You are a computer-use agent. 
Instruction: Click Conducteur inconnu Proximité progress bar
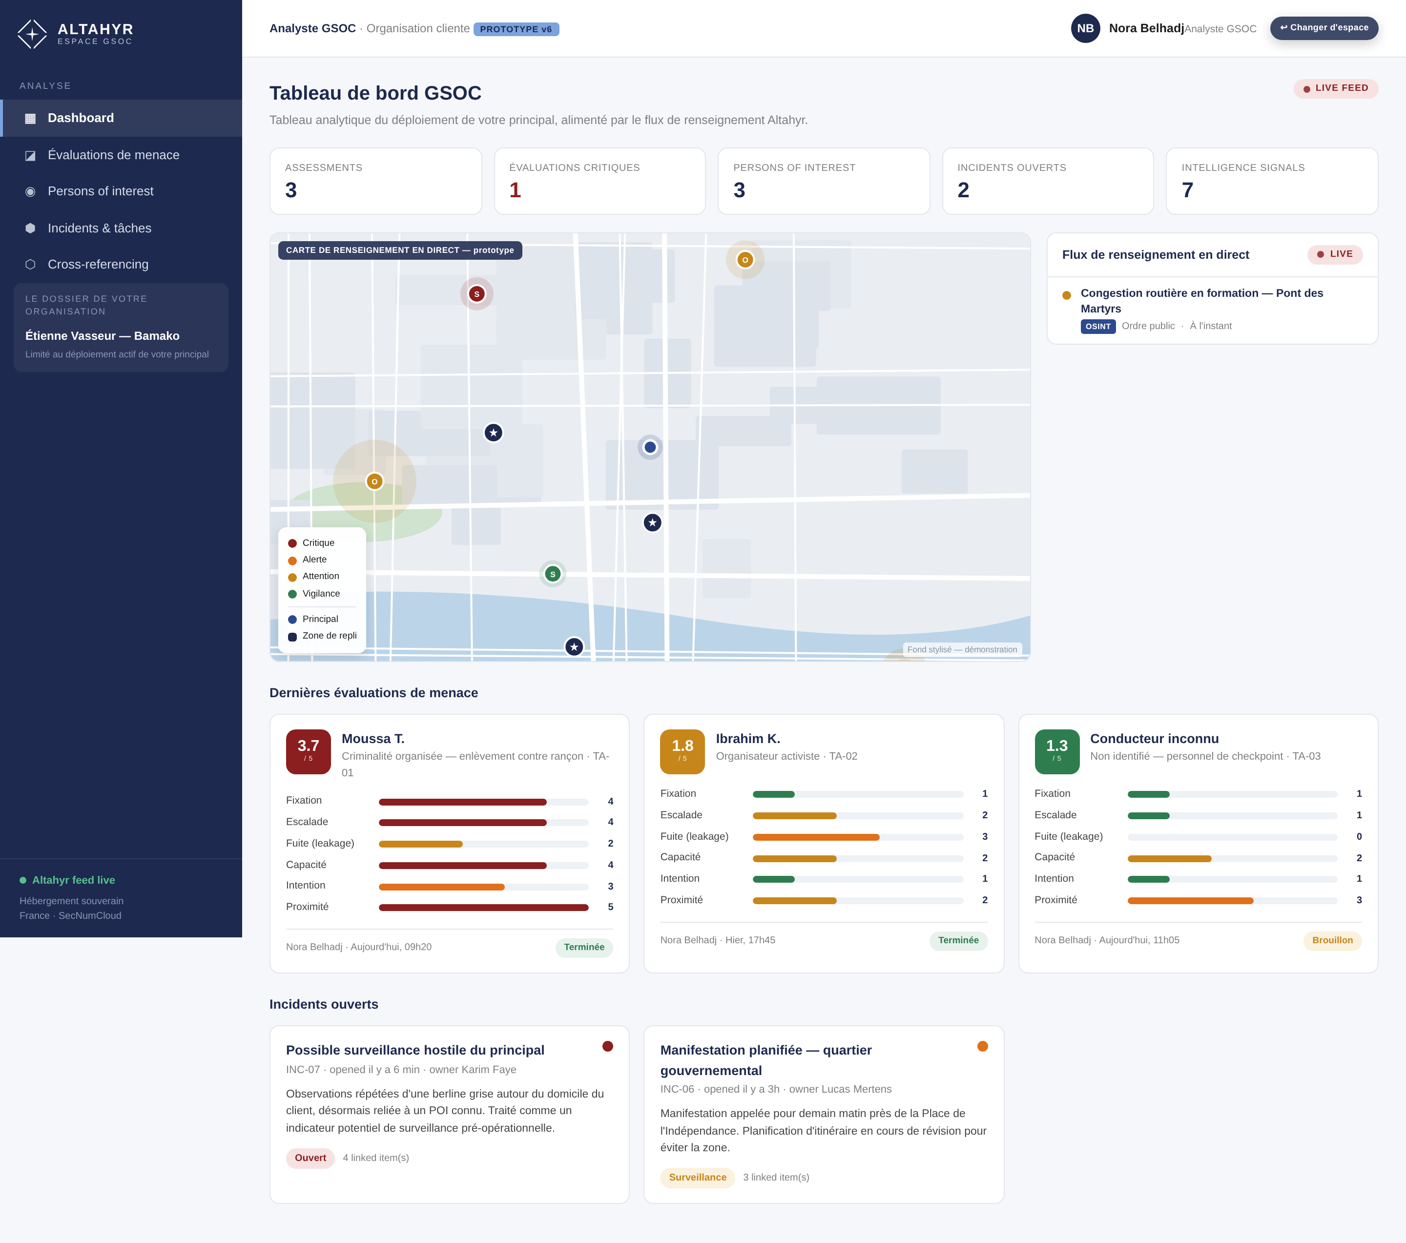1232,900
